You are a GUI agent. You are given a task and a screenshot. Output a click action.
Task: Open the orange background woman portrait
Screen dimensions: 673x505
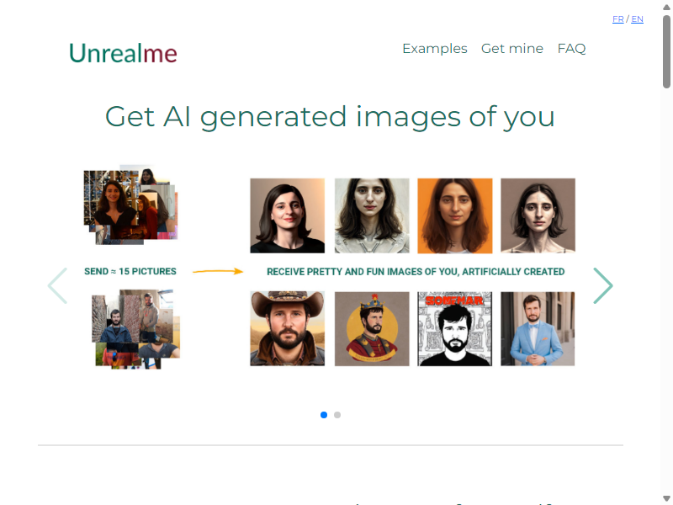click(x=455, y=215)
